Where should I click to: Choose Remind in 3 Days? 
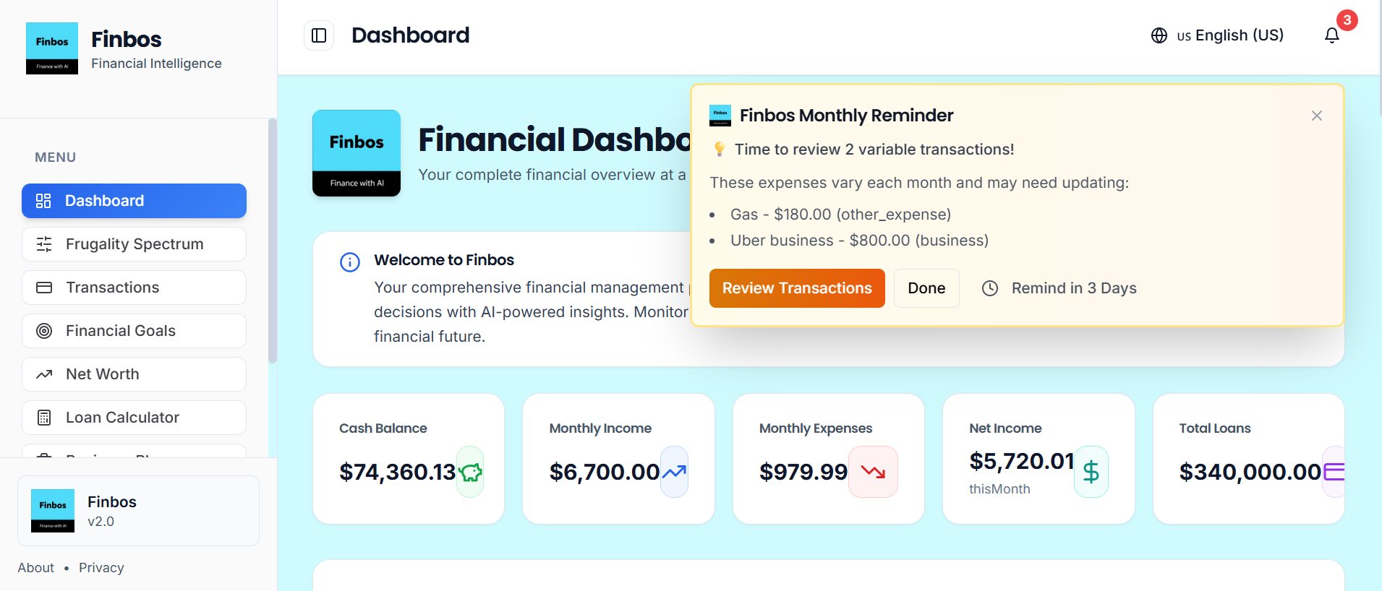tap(1059, 288)
